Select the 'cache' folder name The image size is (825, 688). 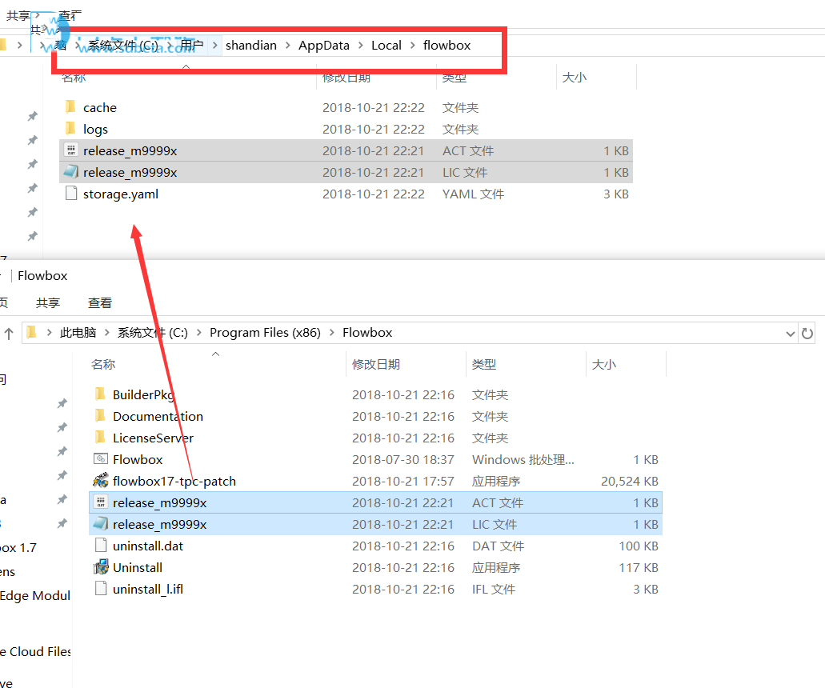click(100, 107)
